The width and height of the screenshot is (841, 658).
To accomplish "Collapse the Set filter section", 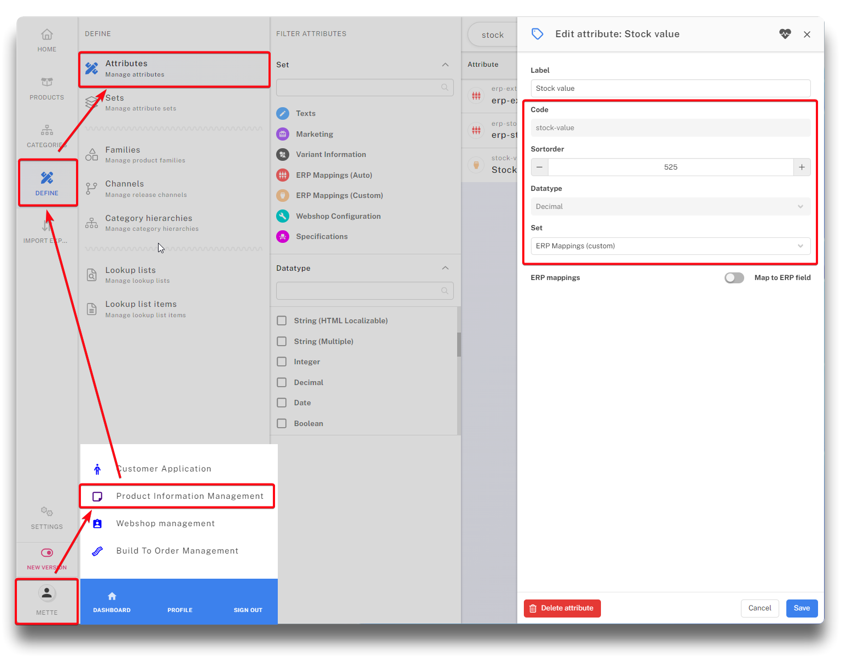I will tap(445, 65).
